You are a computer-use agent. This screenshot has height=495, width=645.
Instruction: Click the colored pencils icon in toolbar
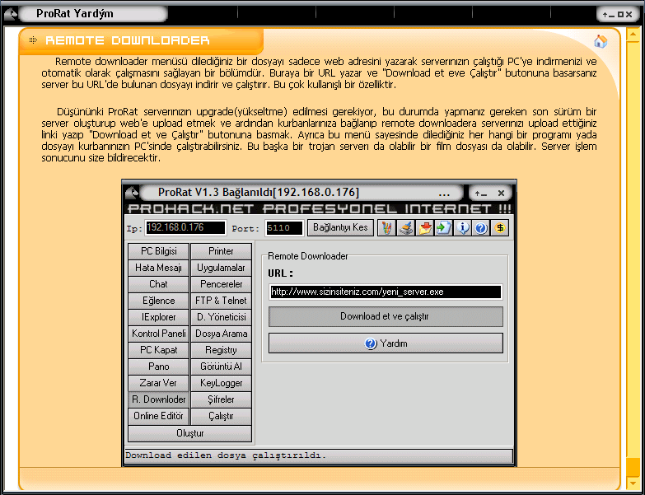(387, 228)
